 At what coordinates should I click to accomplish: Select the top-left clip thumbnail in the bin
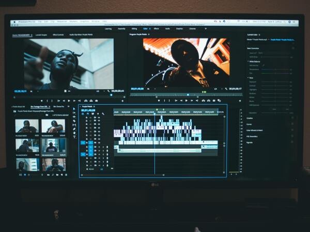coord(26,126)
